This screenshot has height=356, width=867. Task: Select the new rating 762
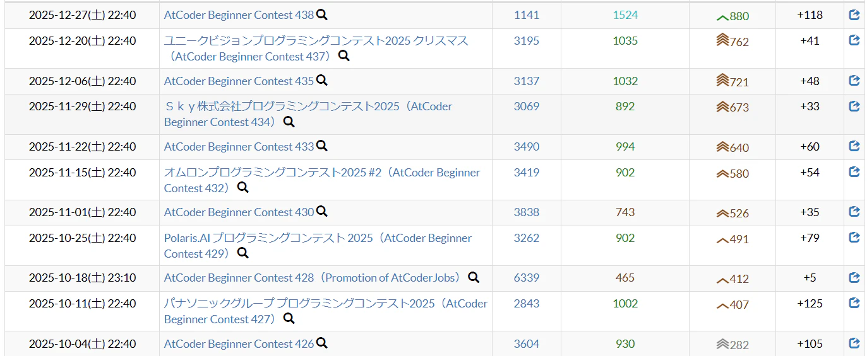[739, 42]
